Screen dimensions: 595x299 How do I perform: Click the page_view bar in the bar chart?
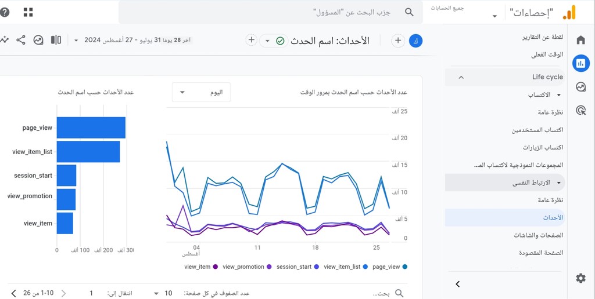[91, 127]
